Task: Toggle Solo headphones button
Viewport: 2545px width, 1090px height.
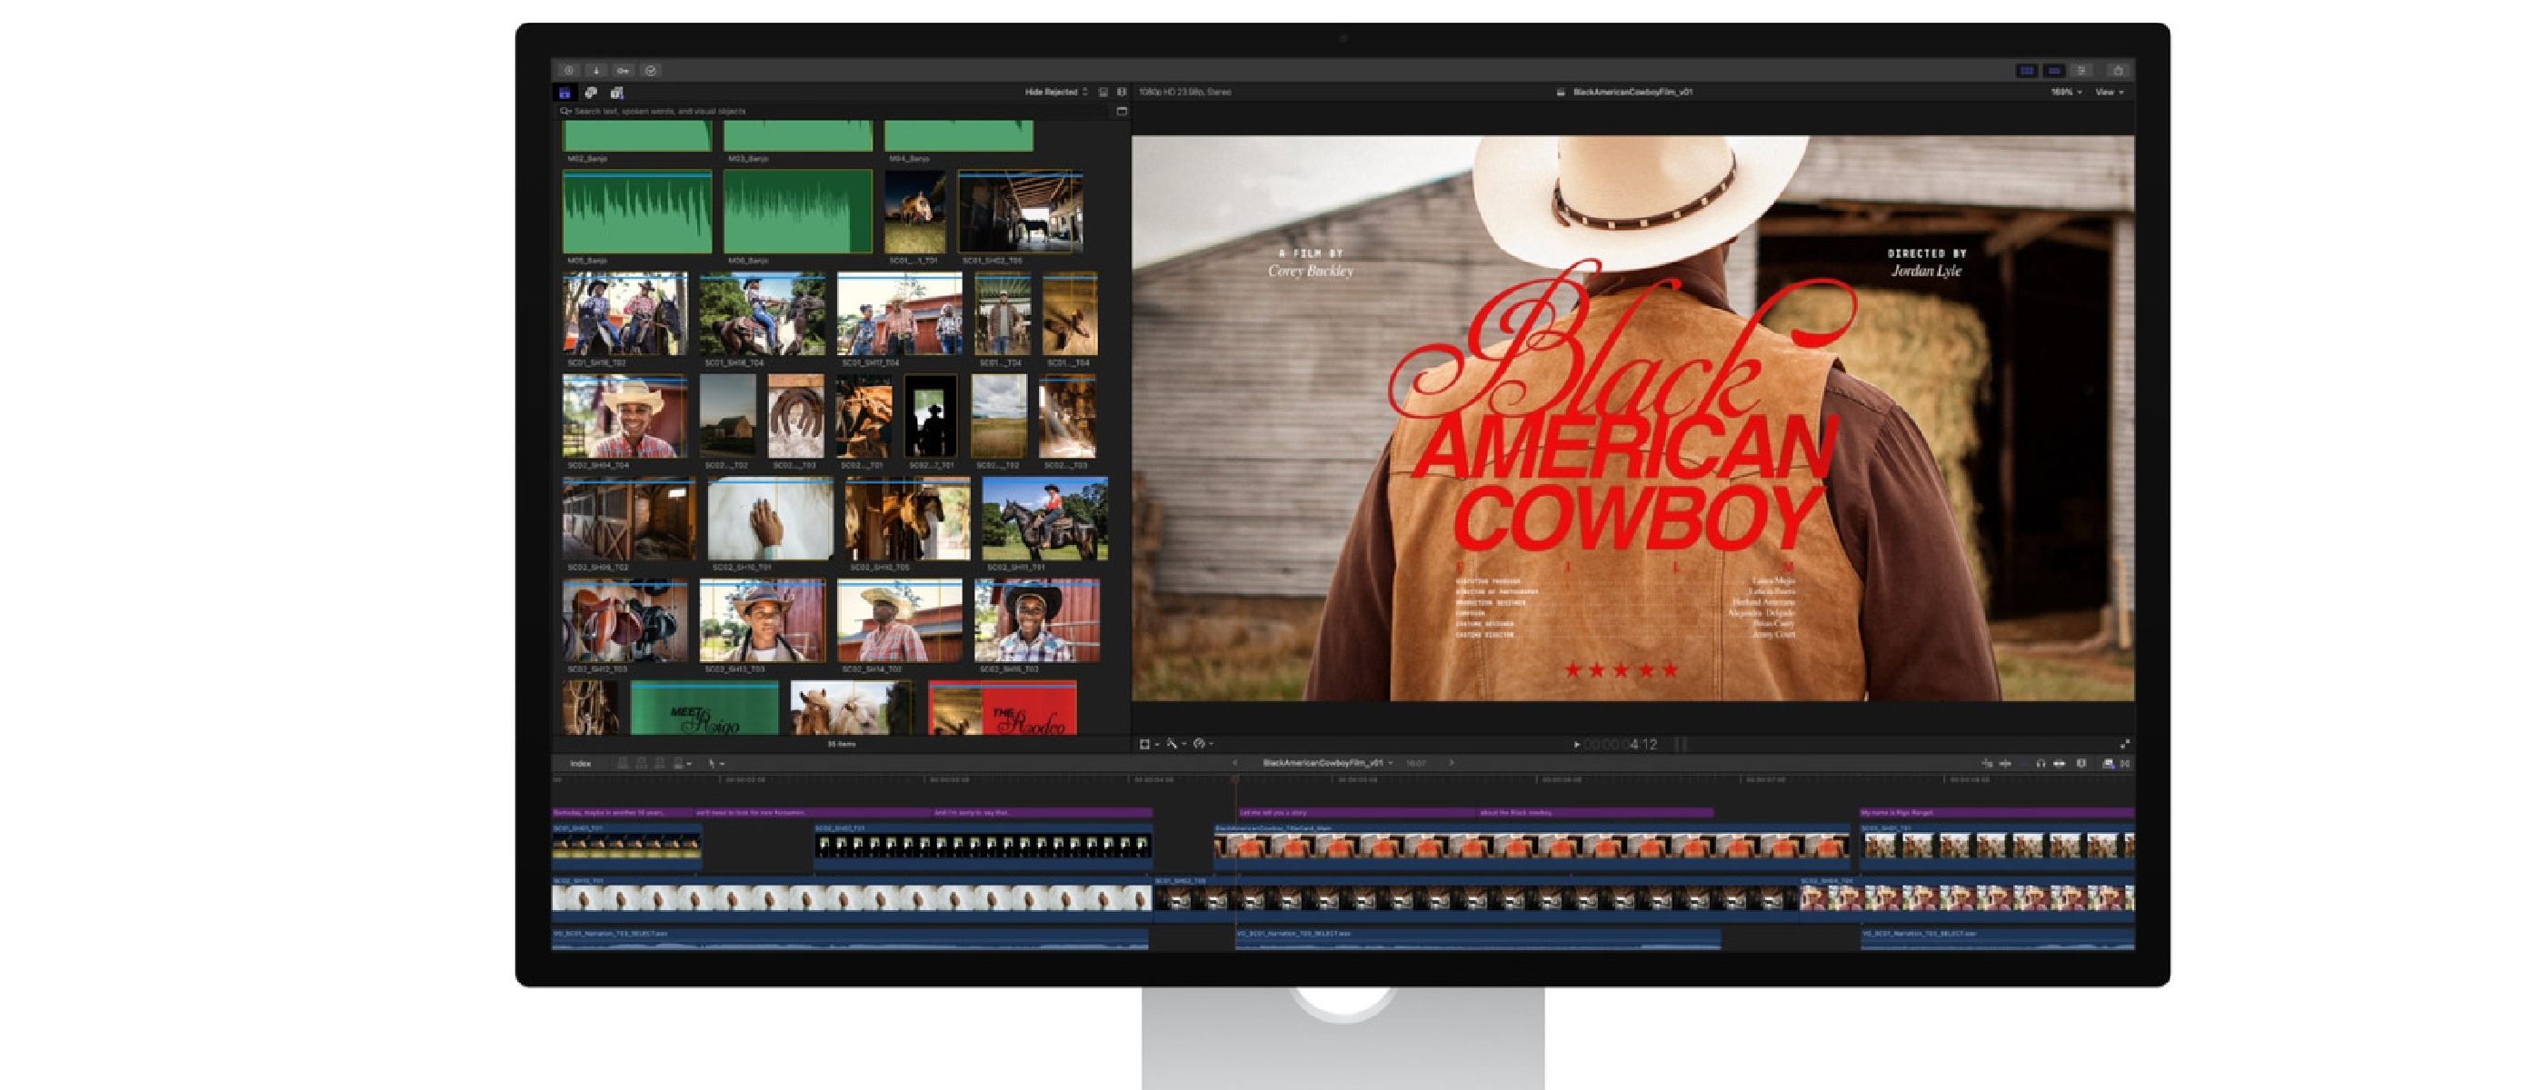Action: coord(2041,763)
